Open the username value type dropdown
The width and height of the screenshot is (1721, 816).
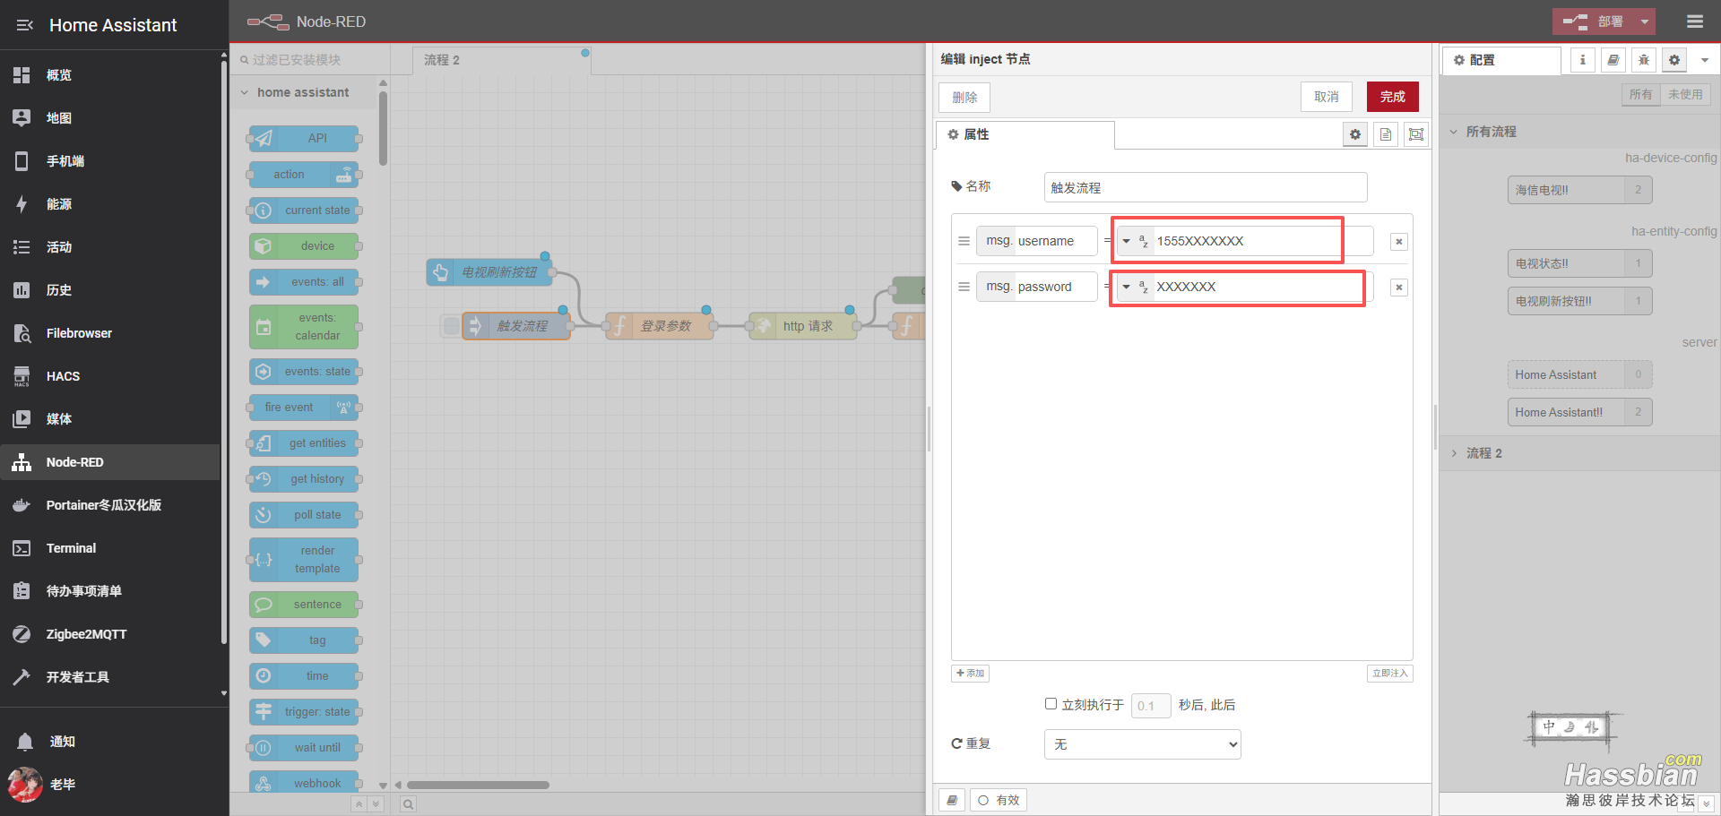[x=1127, y=241]
